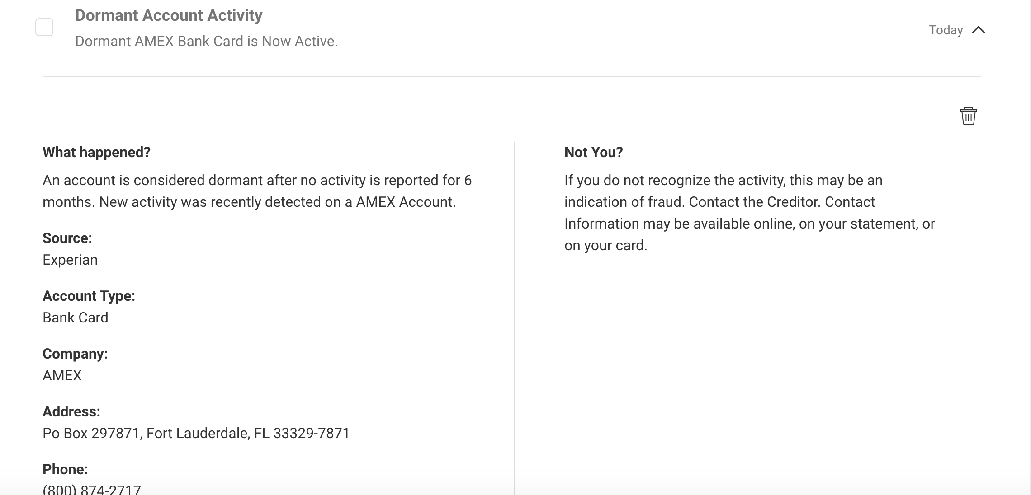
Task: Check the Dormant Account Activity checkbox
Action: pos(44,27)
